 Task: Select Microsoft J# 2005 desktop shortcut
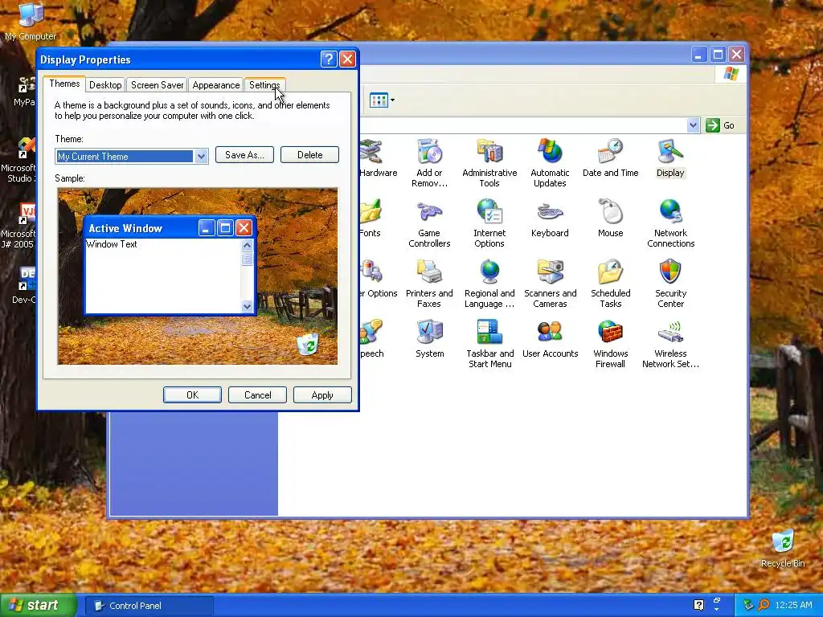click(x=21, y=227)
